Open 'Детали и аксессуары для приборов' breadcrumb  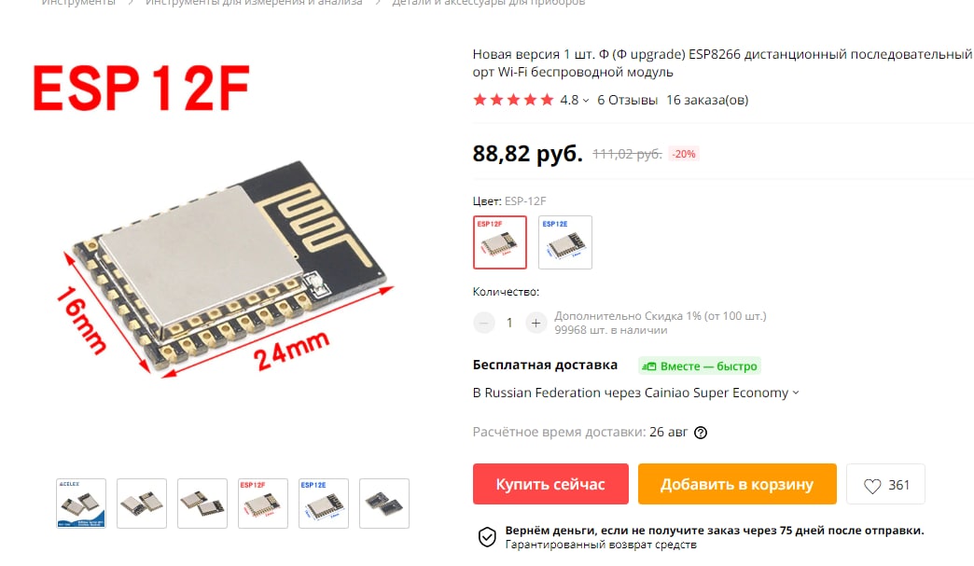click(x=488, y=3)
